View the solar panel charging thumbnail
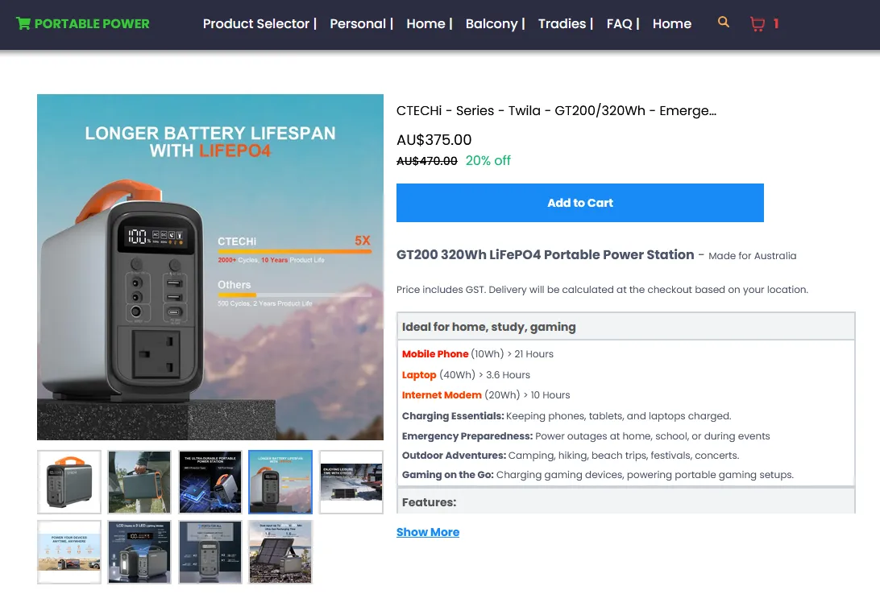 pos(280,552)
